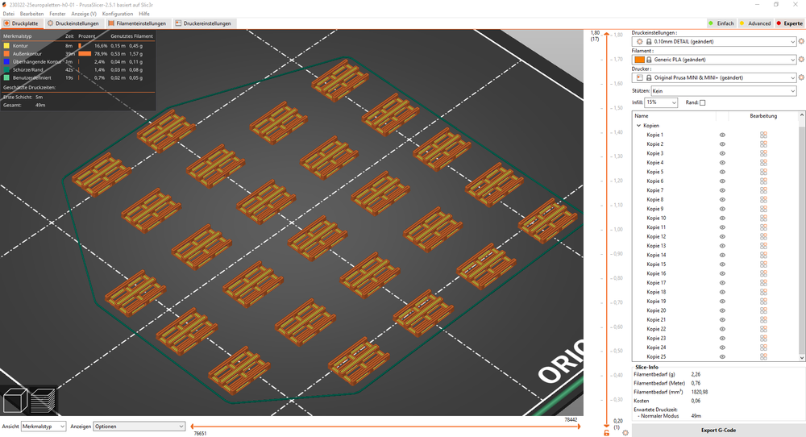This screenshot has height=437, width=806.
Task: Click the orange Generic PLA filament color swatch
Action: [640, 60]
